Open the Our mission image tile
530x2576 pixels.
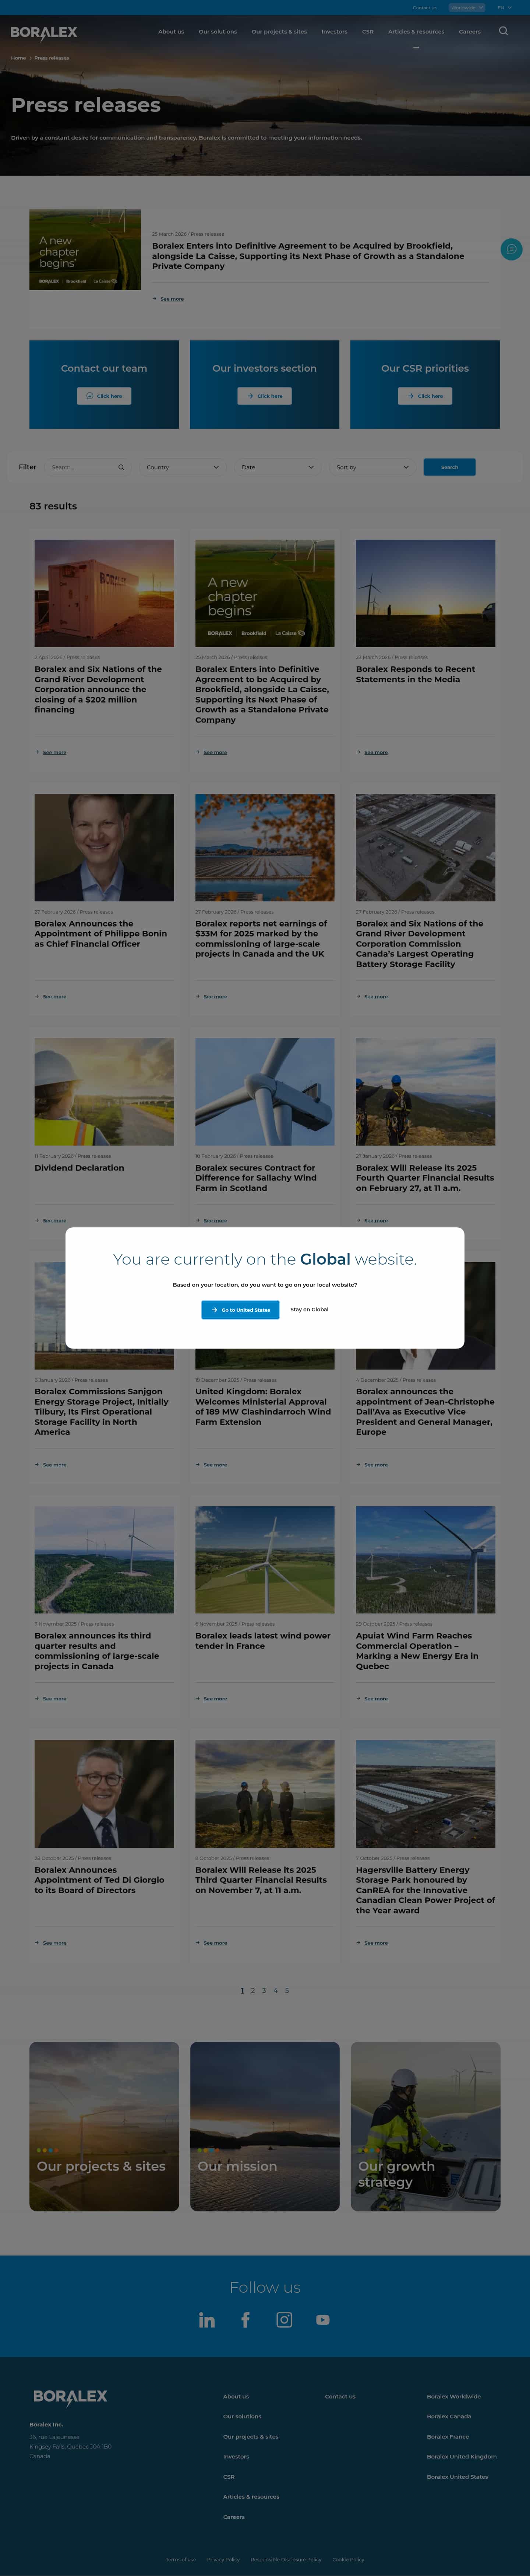pos(265,2126)
